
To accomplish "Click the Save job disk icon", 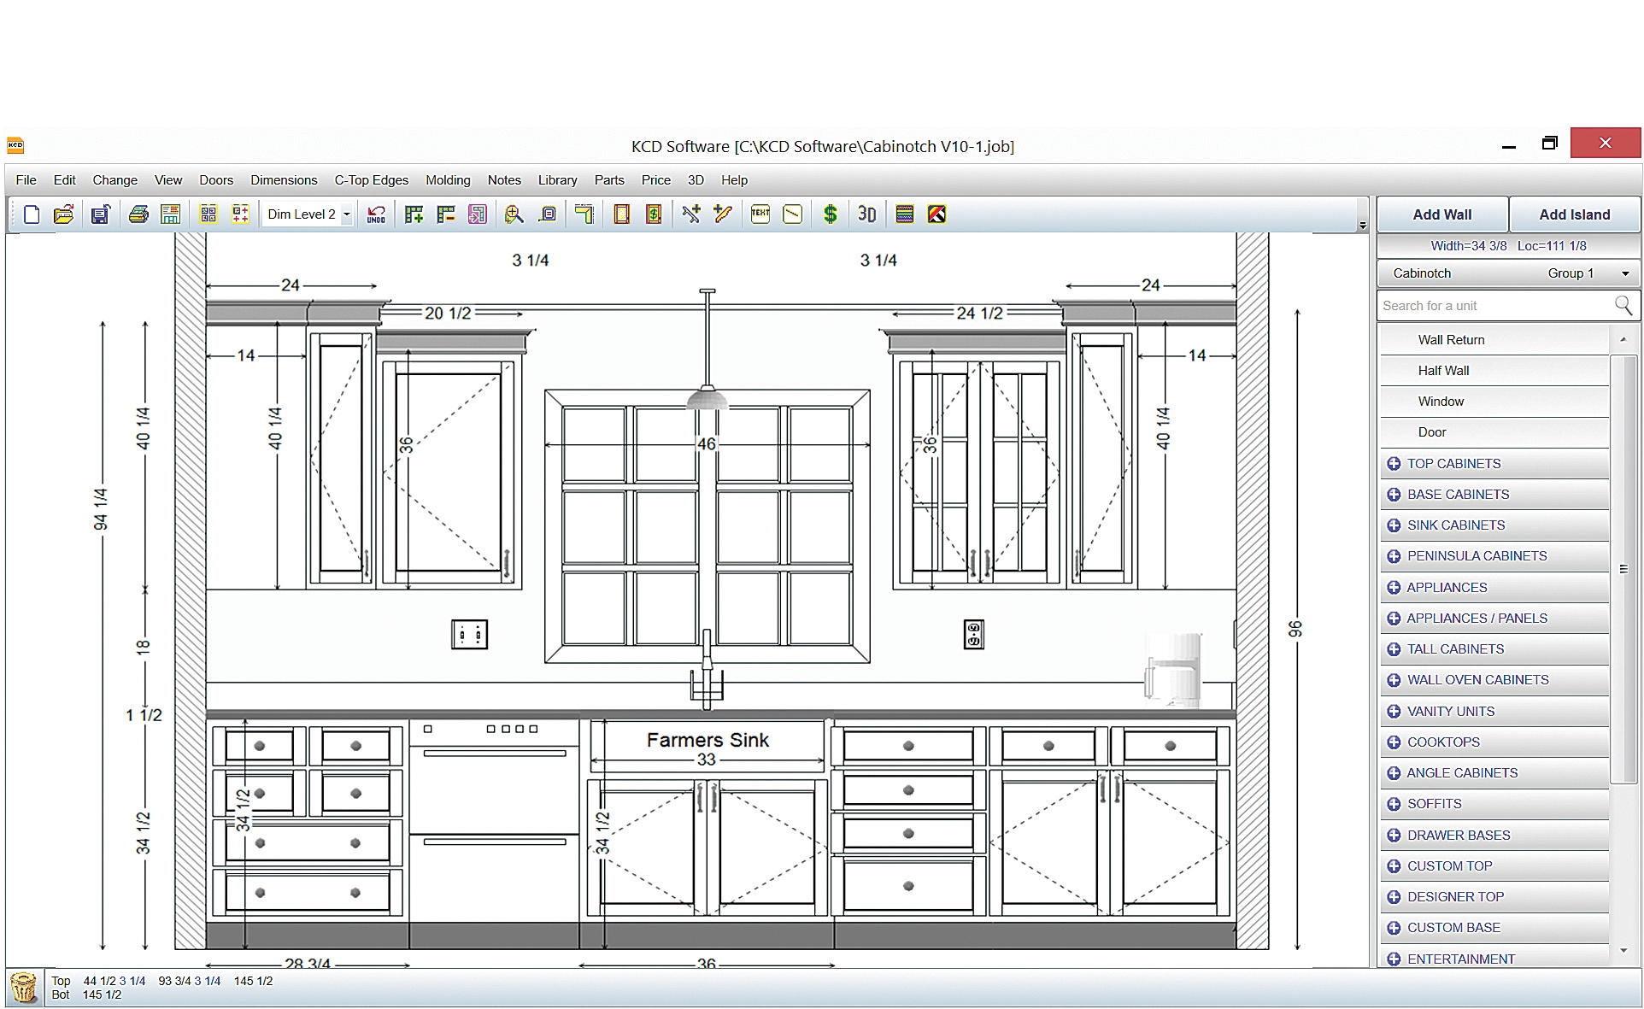I will tap(101, 214).
